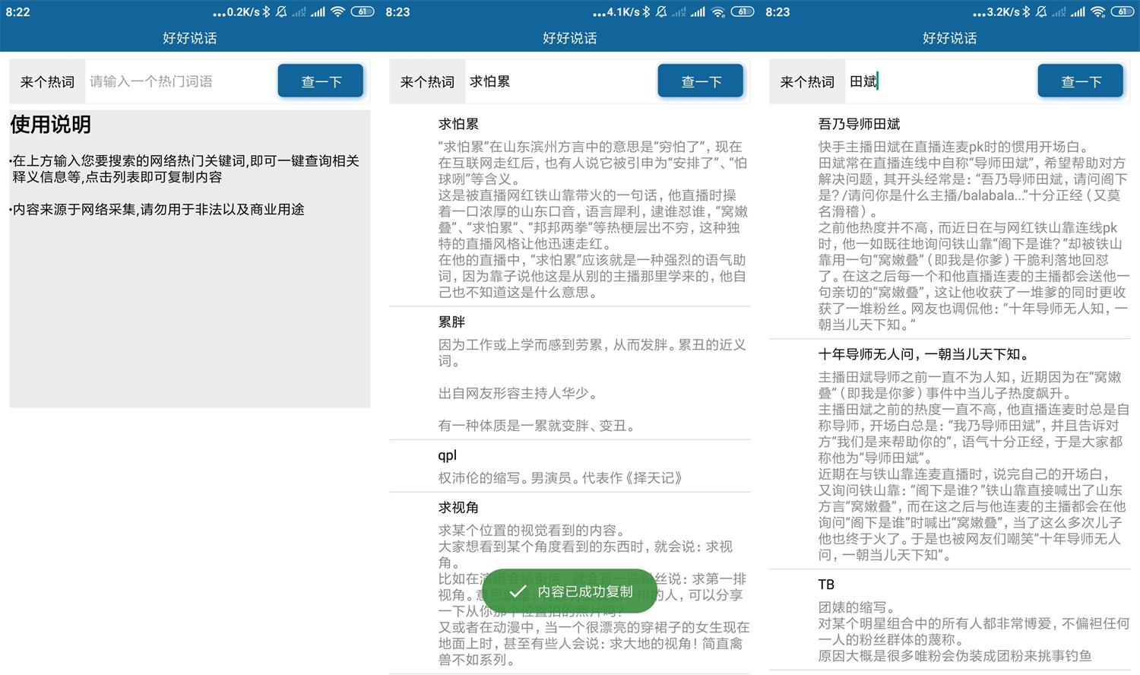
Task: Focus the 请输入一个热门词语 input field
Action: [179, 81]
